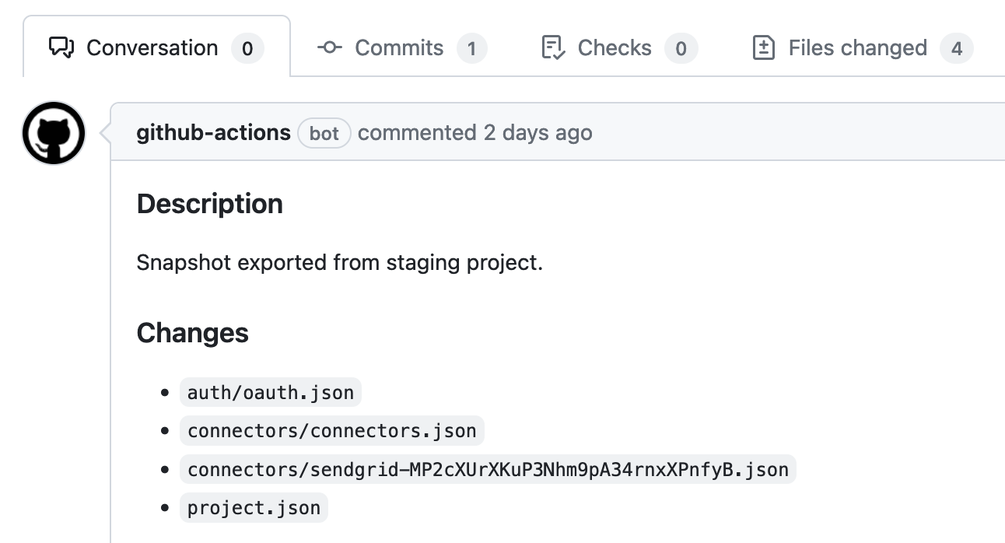View the Files changed tab
The image size is (1005, 543).
pyautogui.click(x=863, y=47)
